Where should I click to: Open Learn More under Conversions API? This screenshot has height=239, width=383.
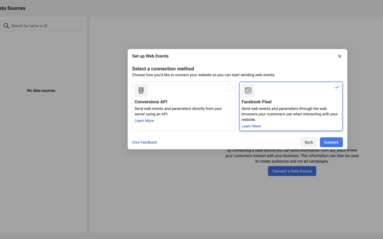tap(144, 121)
